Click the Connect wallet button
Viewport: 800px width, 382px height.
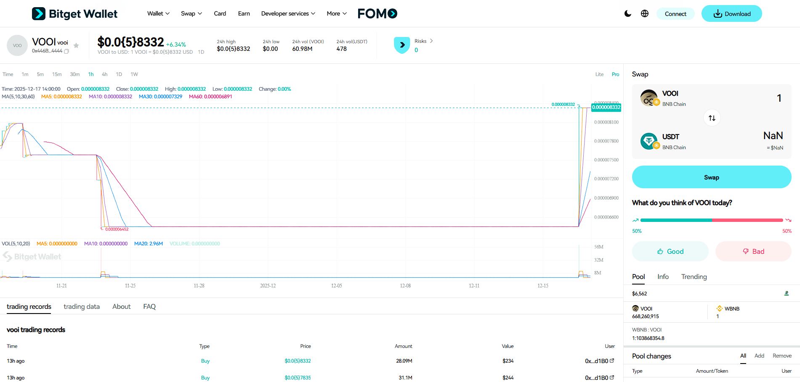pos(675,13)
